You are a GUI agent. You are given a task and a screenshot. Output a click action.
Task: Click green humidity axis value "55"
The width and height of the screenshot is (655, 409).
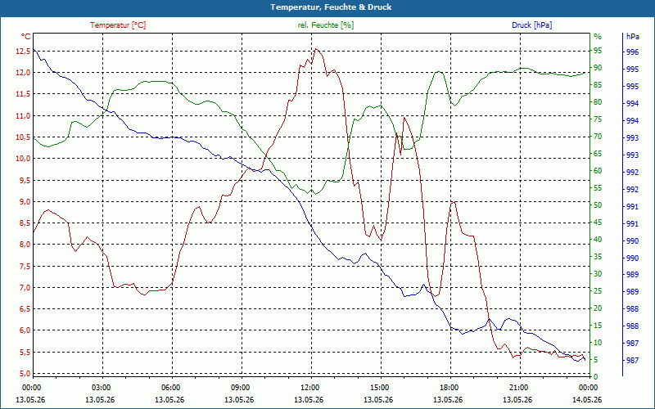pyautogui.click(x=598, y=188)
